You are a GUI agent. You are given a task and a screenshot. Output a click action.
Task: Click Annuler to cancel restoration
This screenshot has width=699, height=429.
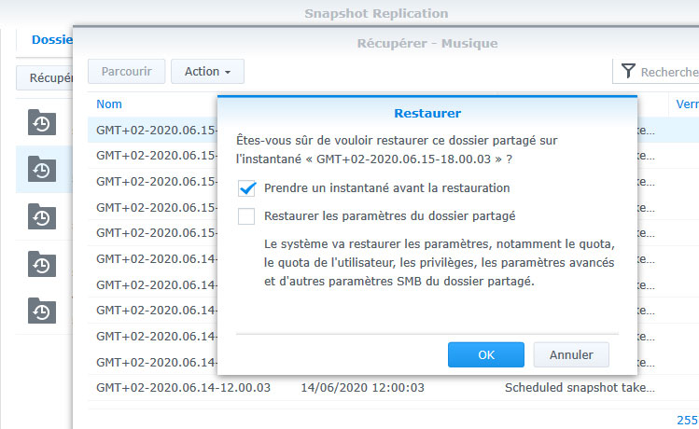[571, 354]
